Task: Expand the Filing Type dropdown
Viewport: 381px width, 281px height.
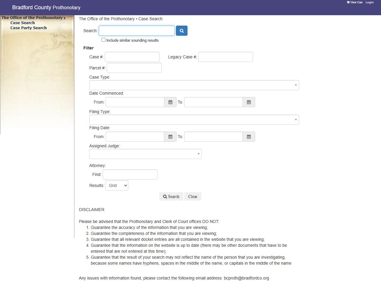Action: point(194,120)
